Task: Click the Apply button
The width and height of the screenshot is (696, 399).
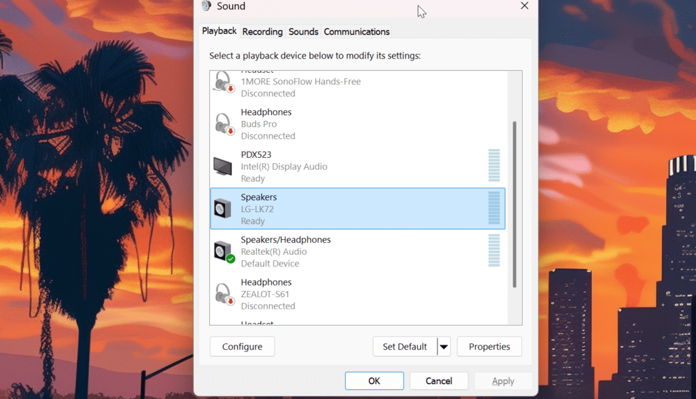Action: (503, 381)
